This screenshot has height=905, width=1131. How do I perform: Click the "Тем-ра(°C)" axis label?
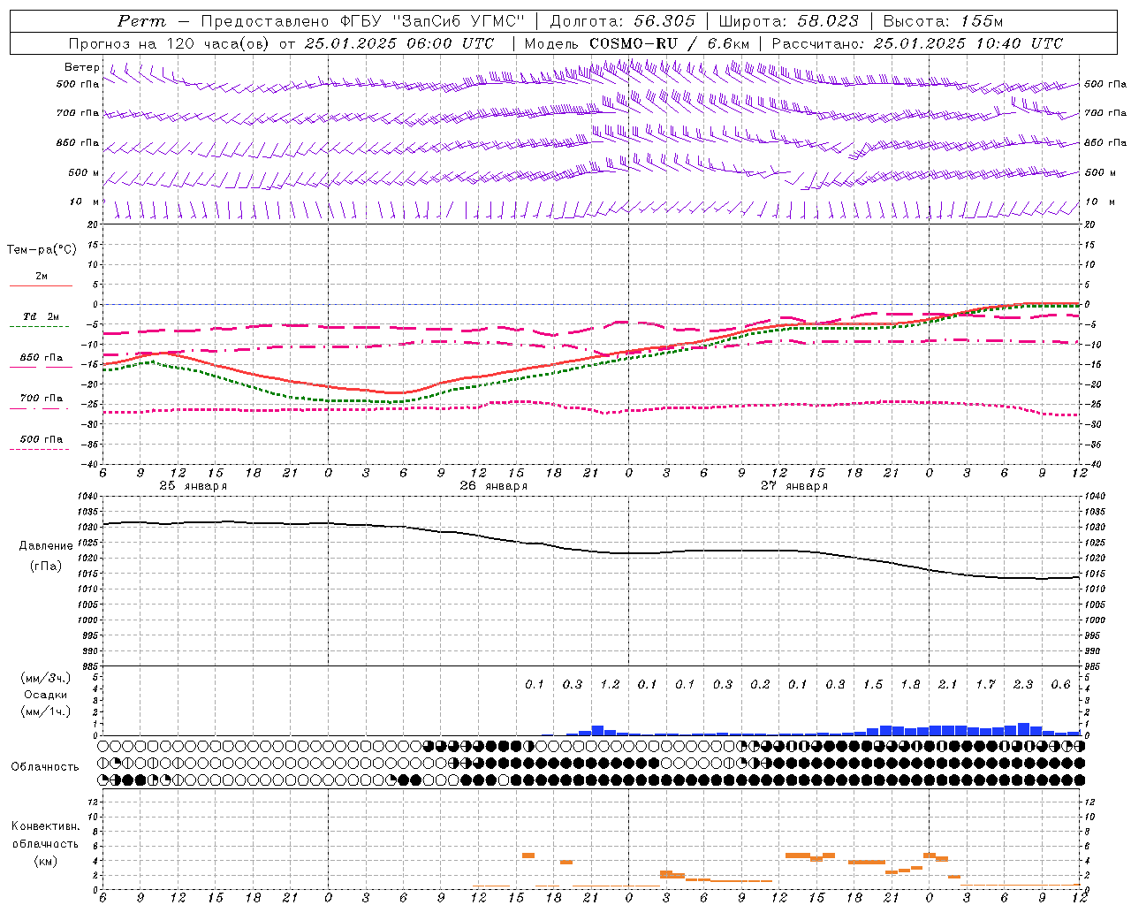tap(42, 250)
